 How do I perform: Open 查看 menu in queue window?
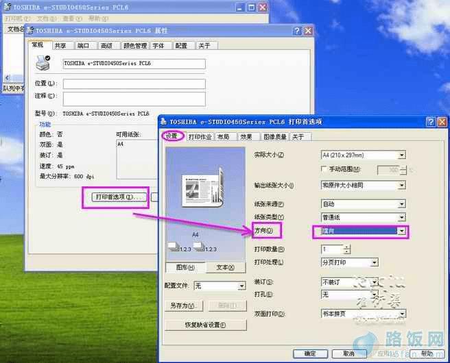tap(72, 18)
